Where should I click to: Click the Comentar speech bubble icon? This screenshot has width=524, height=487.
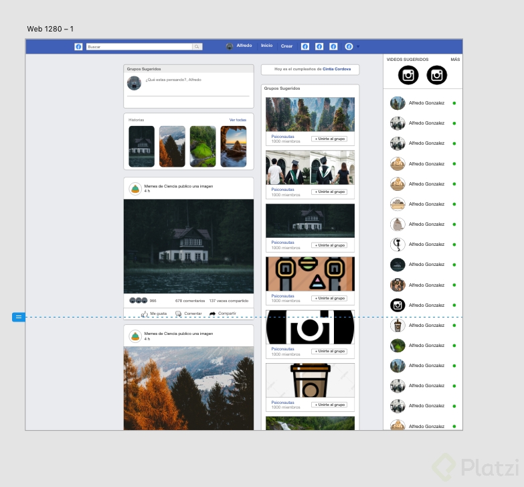point(179,314)
